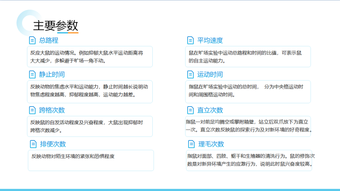Image resolution: width=340 pixels, height=191 pixels.
Task: Click the document icon beside 直立次数
Action: coord(190,110)
